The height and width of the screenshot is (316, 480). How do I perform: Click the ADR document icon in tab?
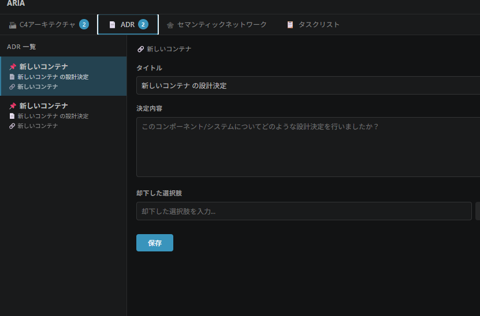point(113,25)
